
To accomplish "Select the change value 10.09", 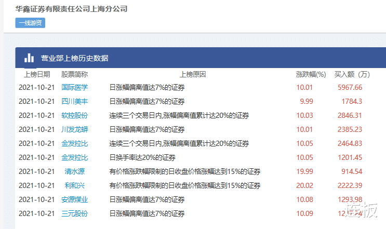I will click(304, 213).
